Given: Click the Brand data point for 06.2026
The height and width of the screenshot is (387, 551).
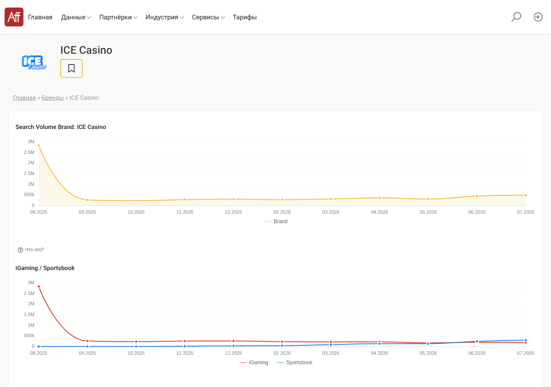Looking at the screenshot, I should click(477, 196).
